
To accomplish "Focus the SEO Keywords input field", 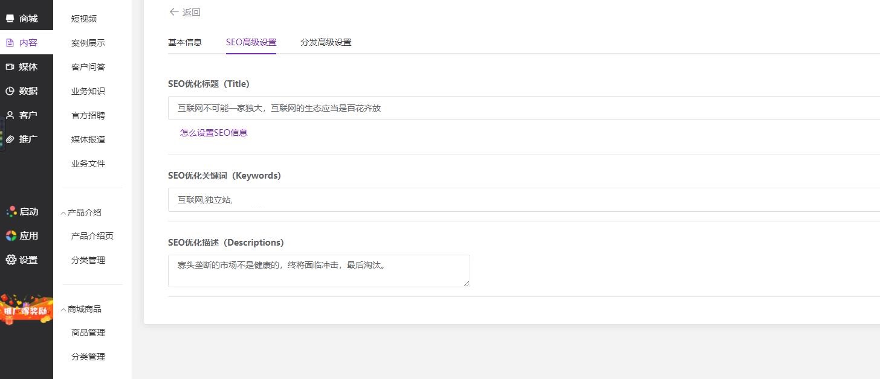I will [x=520, y=200].
